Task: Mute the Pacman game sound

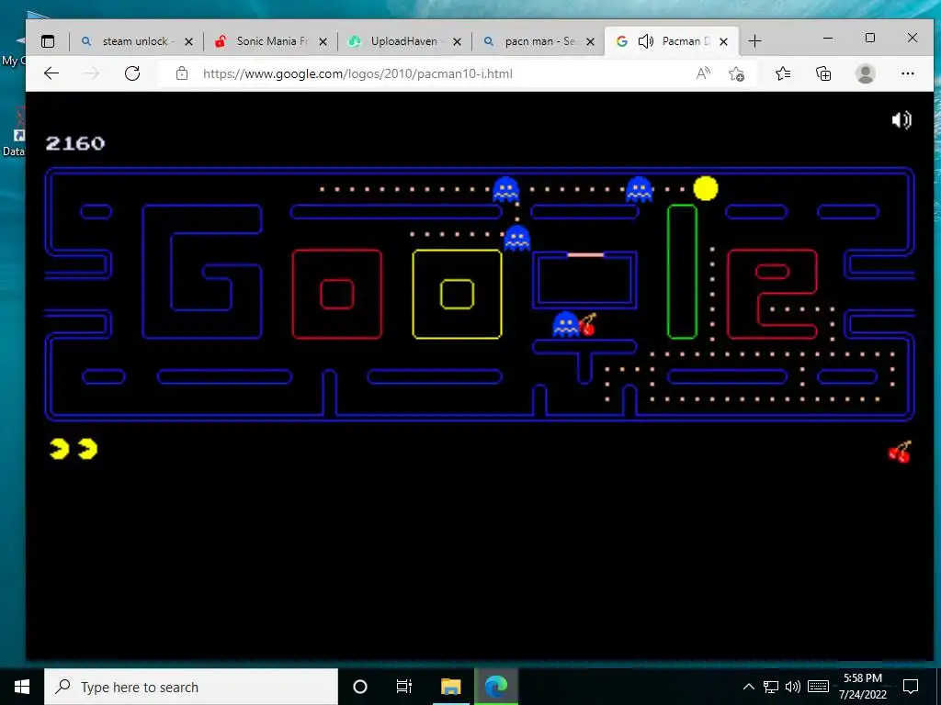Action: [901, 120]
